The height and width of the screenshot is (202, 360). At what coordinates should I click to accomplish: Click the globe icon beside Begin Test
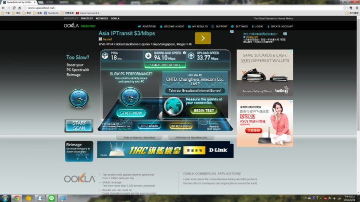(173, 106)
